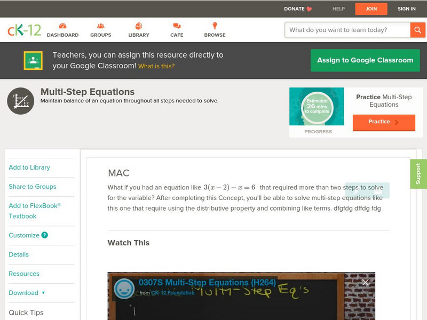427x320 pixels.
Task: Click the 'Watch This' heading
Action: pos(129,243)
